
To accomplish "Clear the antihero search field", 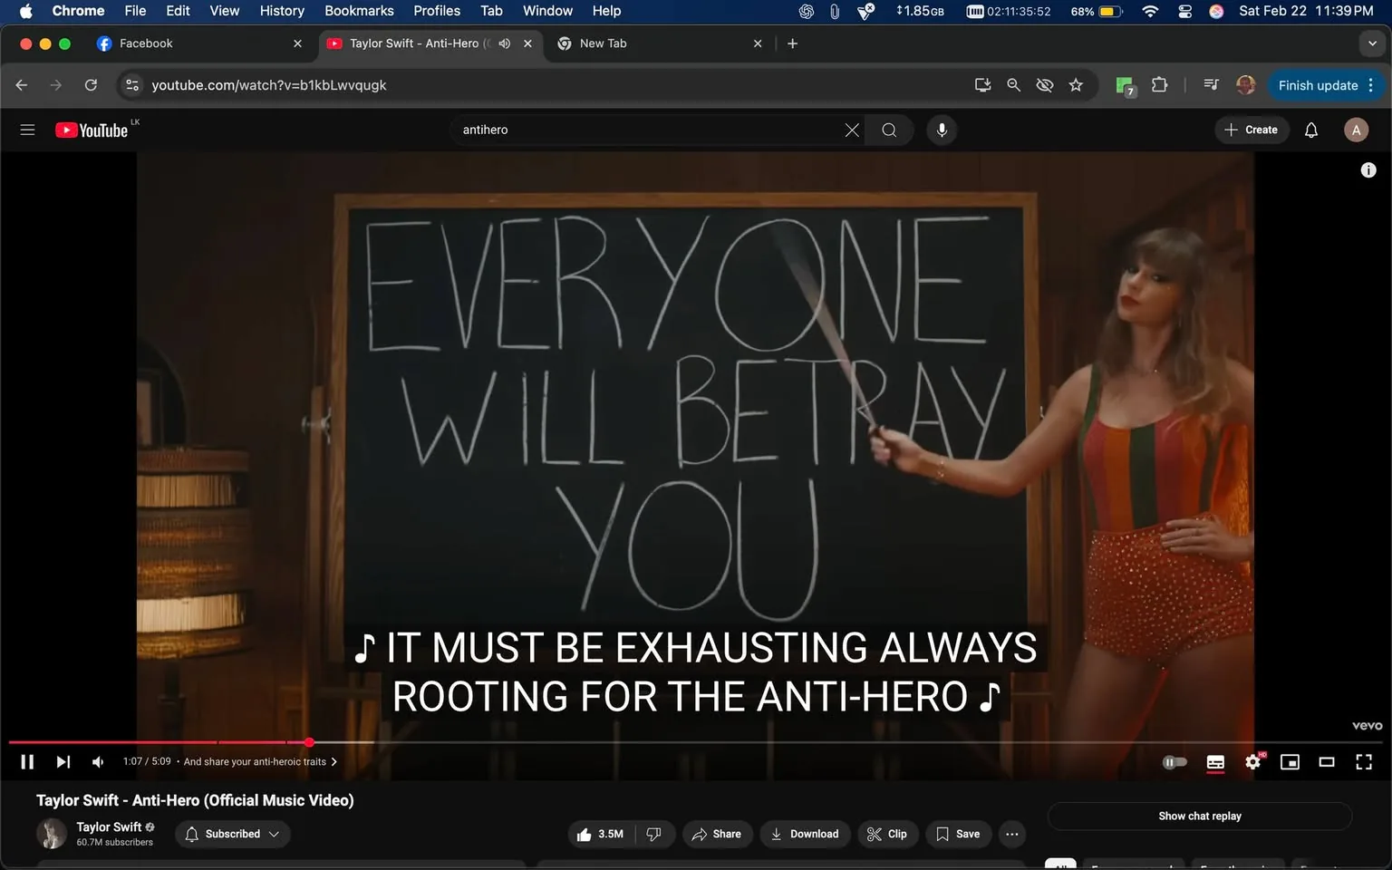I will [x=851, y=130].
